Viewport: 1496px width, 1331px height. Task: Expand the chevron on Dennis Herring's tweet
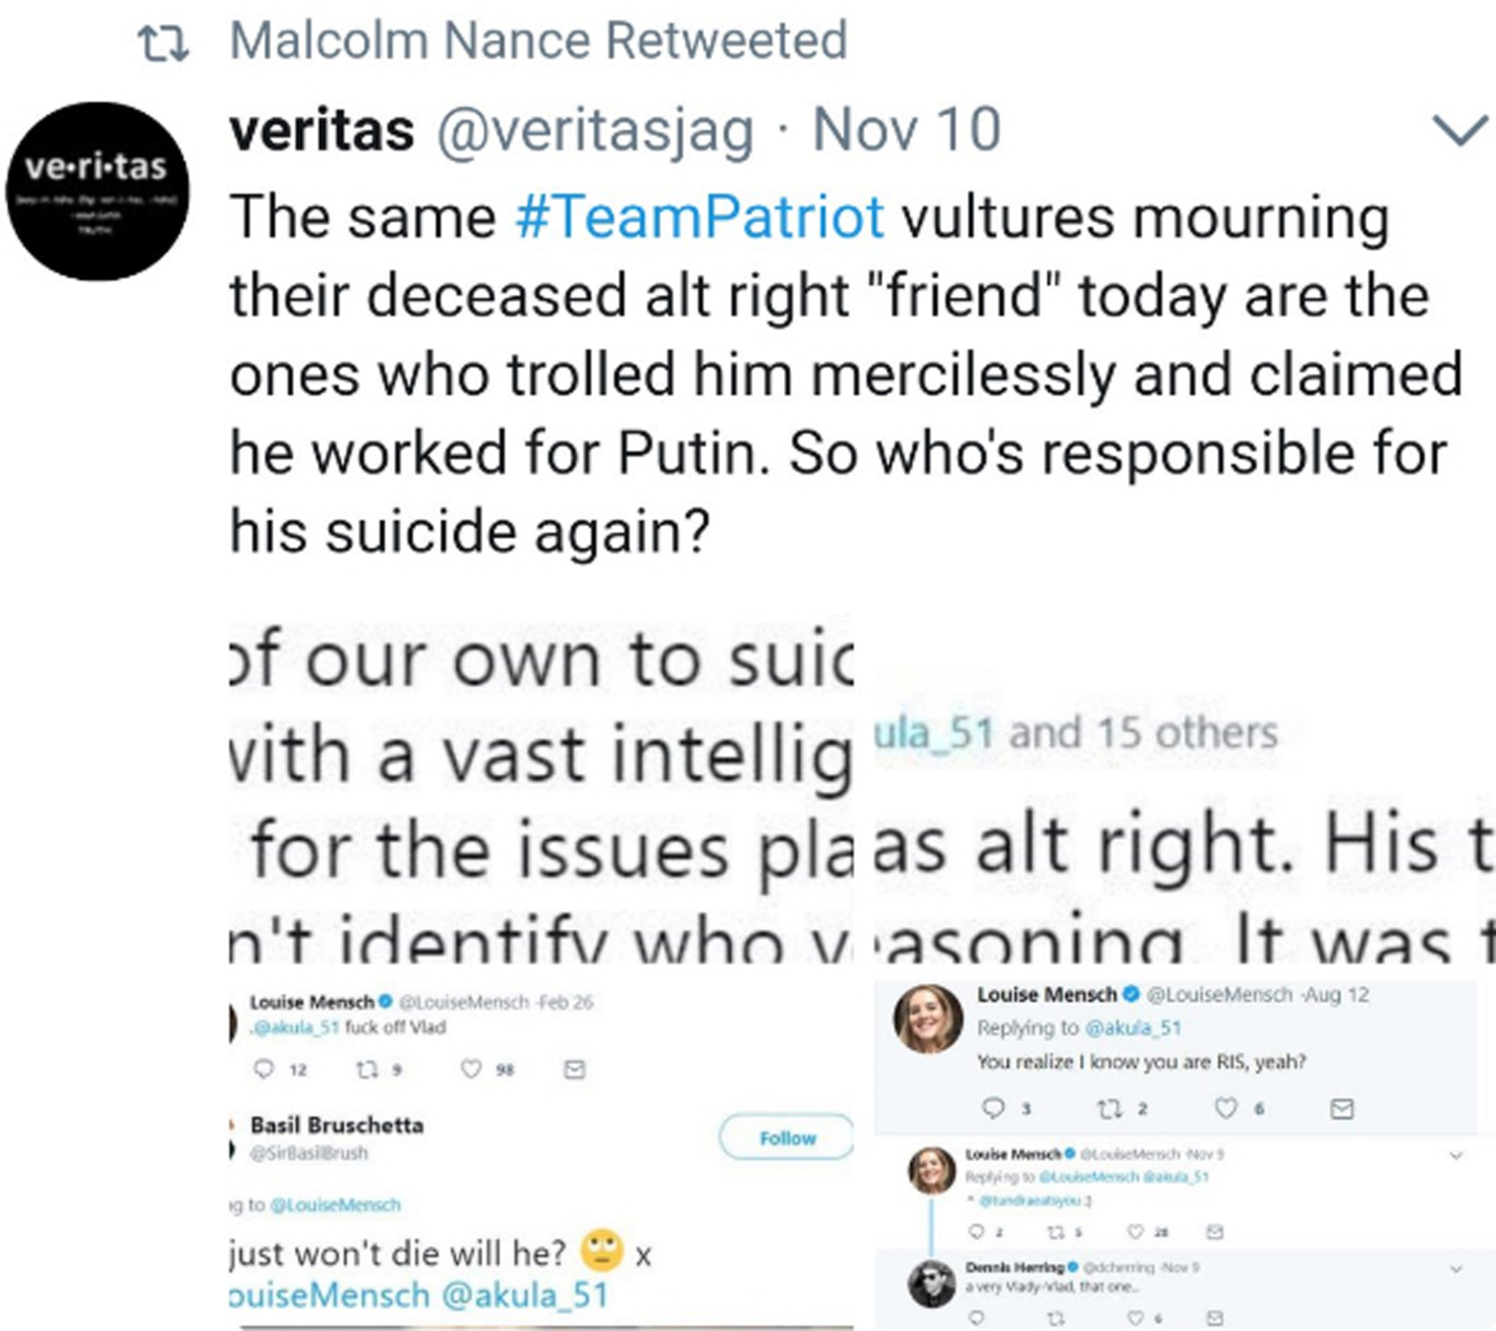pos(1456,1269)
